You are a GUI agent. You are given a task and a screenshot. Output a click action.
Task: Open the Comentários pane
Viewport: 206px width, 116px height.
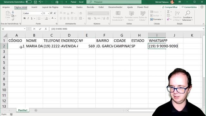point(189,7)
